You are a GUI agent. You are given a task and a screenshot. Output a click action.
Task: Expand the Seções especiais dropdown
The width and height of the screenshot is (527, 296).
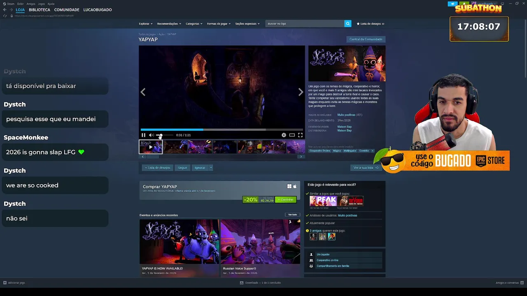coord(247,23)
